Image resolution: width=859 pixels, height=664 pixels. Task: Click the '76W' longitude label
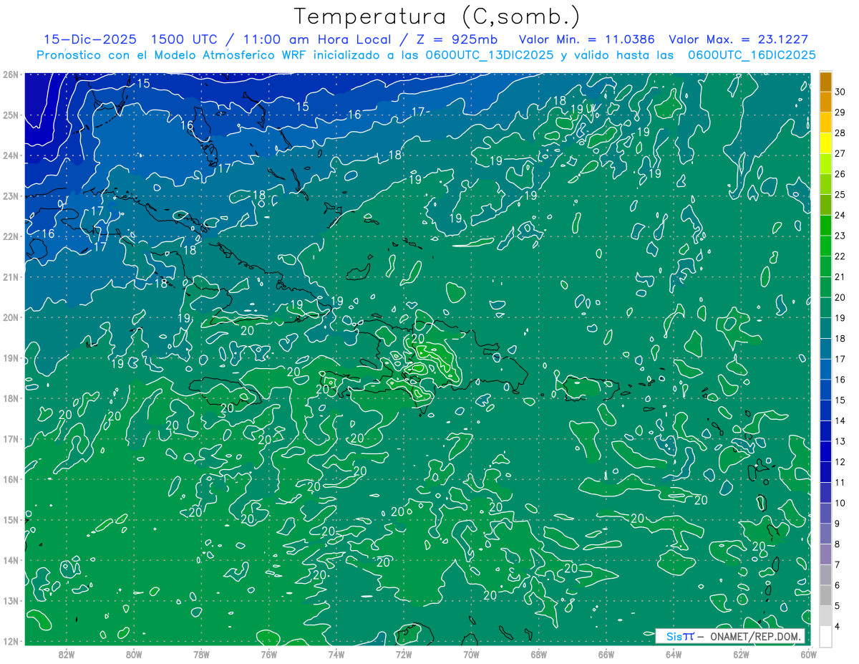pos(268,654)
